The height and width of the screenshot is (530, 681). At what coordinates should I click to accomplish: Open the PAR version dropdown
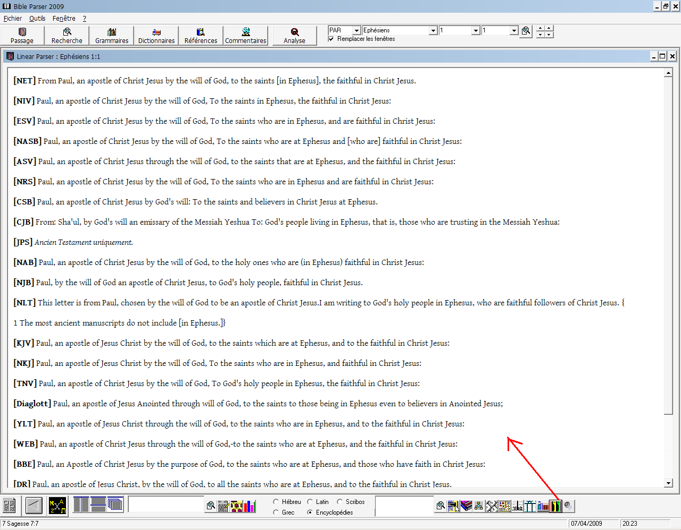pyautogui.click(x=357, y=31)
